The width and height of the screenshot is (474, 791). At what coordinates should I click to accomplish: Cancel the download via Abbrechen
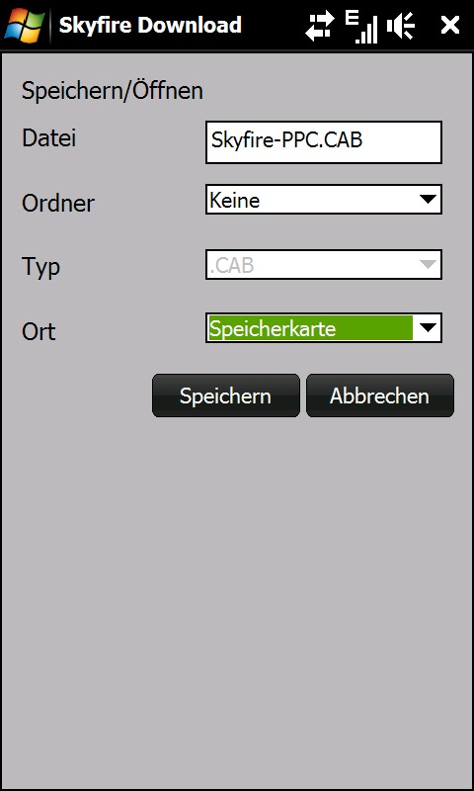[x=380, y=395]
